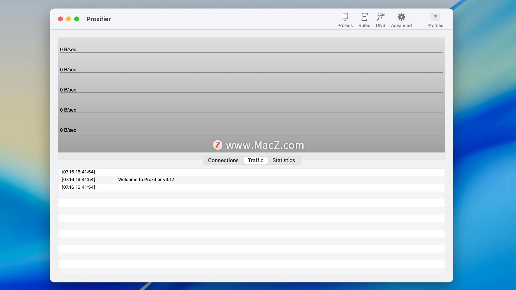This screenshot has width=516, height=290.
Task: Minimize the Proxifier window
Action: (69, 19)
